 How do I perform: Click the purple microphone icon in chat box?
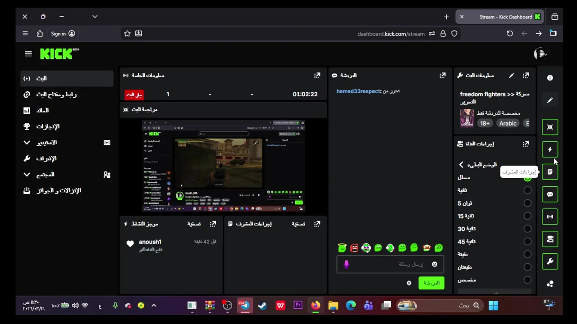(x=346, y=264)
